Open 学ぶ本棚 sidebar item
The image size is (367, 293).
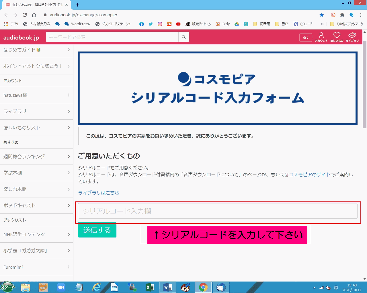[36, 173]
